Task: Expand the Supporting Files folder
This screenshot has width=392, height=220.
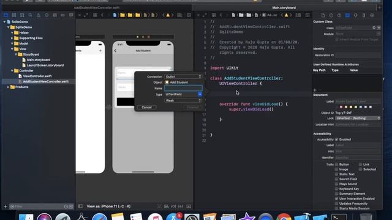Action: 12,38
